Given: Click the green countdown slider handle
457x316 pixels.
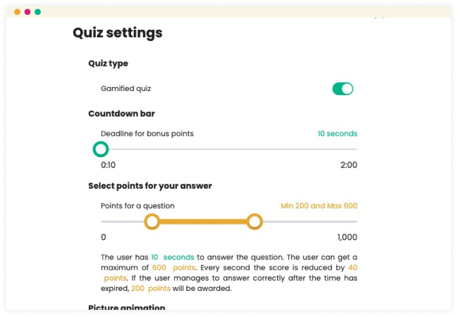Looking at the screenshot, I should click(x=100, y=149).
